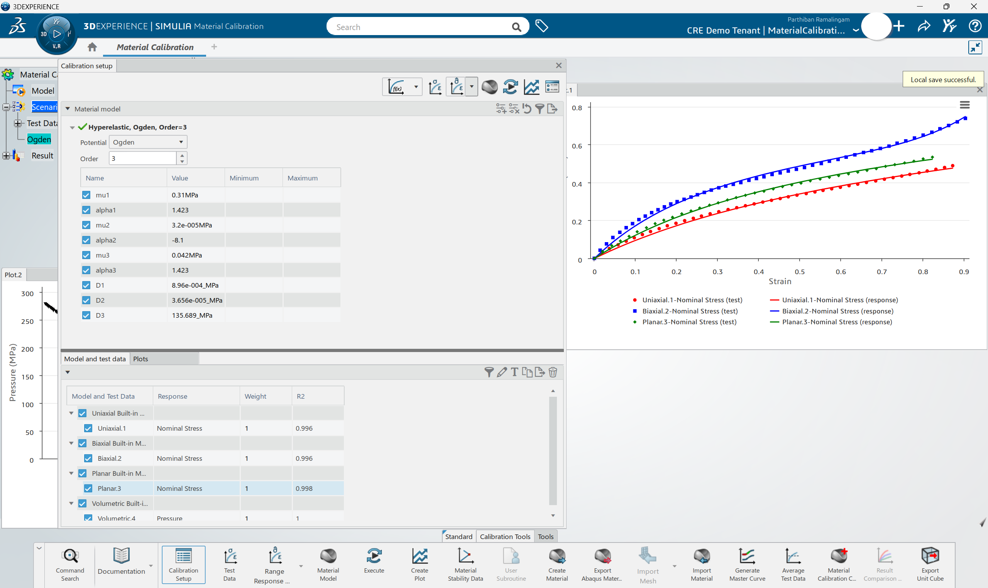Open plot hamburger menu
This screenshot has width=988, height=588.
click(x=964, y=105)
